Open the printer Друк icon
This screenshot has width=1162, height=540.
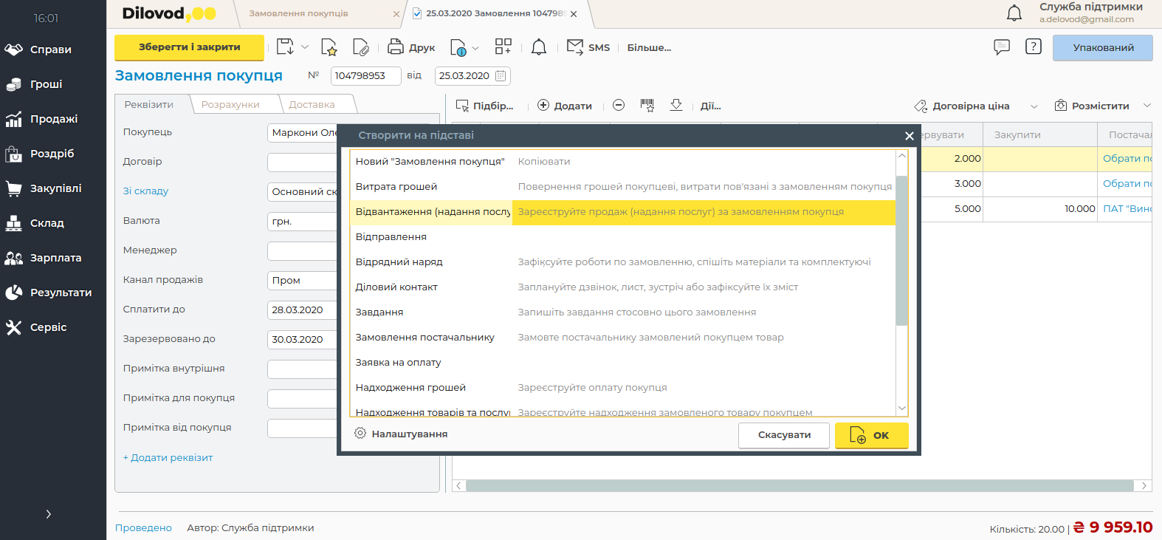396,47
